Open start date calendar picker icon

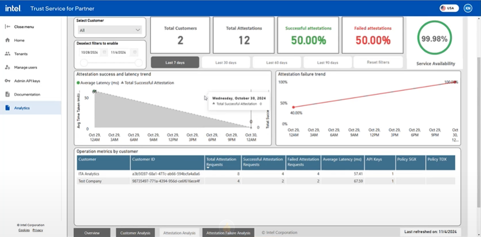coord(104,52)
